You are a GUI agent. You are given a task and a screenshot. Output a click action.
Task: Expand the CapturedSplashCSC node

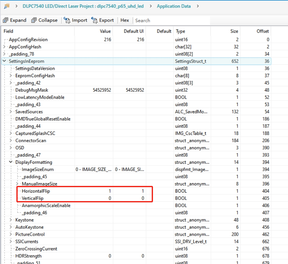click(x=11, y=133)
